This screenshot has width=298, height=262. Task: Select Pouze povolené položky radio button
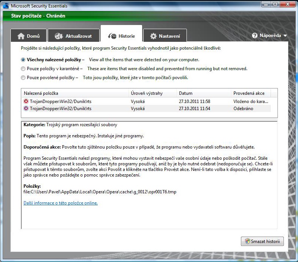[x=23, y=78]
